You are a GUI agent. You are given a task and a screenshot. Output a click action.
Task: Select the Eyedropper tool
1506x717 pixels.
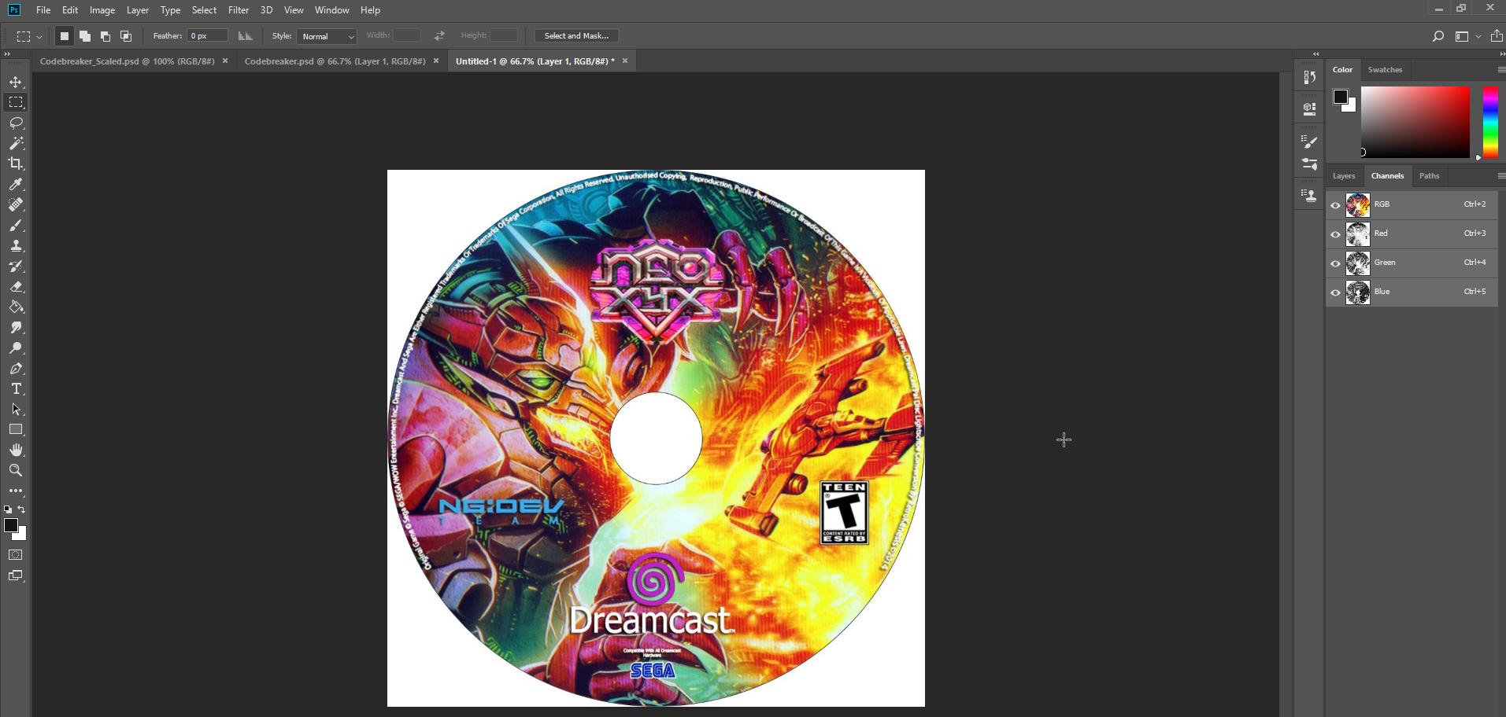[16, 184]
